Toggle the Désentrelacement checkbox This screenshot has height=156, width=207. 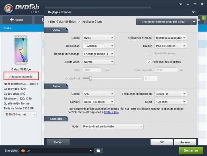pos(149,53)
